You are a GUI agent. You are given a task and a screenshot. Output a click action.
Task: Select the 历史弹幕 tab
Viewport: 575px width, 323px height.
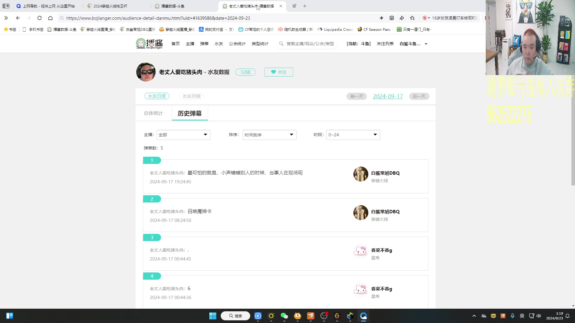click(x=190, y=113)
